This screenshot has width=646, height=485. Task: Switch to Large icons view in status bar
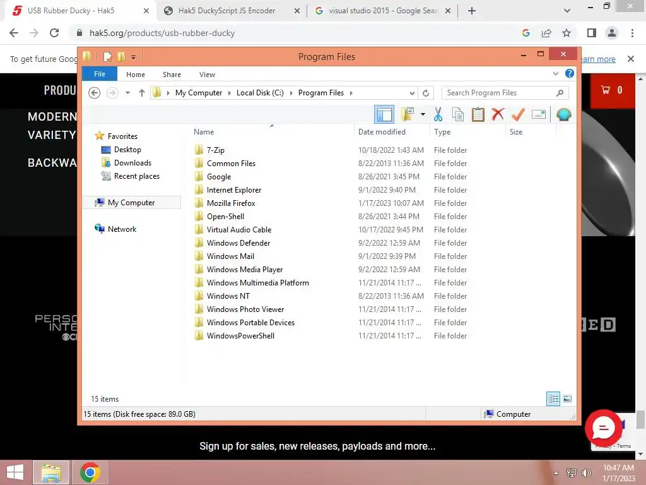(x=567, y=398)
